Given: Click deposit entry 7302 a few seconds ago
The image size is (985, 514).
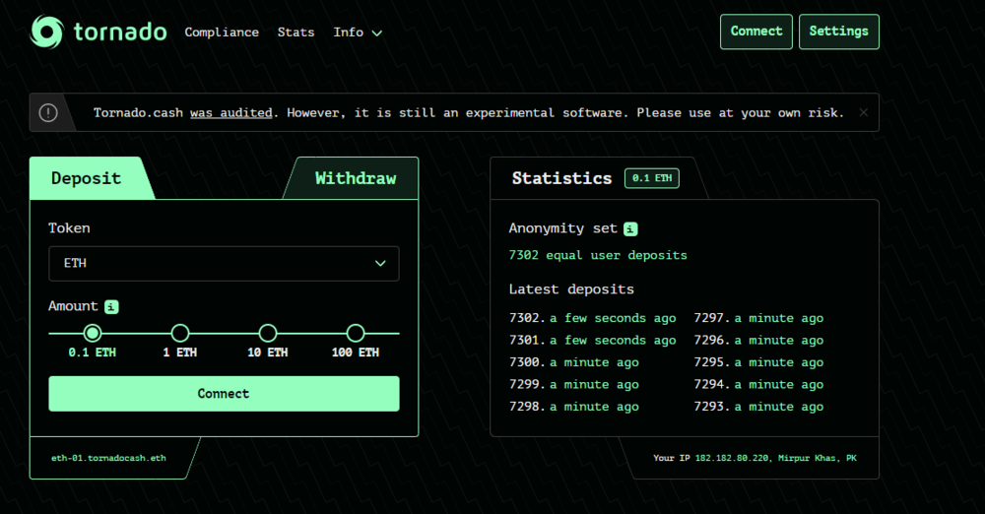Looking at the screenshot, I should [x=592, y=318].
